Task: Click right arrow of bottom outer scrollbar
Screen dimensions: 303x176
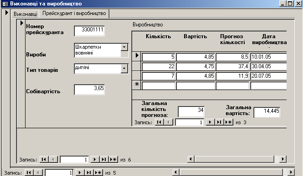Action: point(291,172)
